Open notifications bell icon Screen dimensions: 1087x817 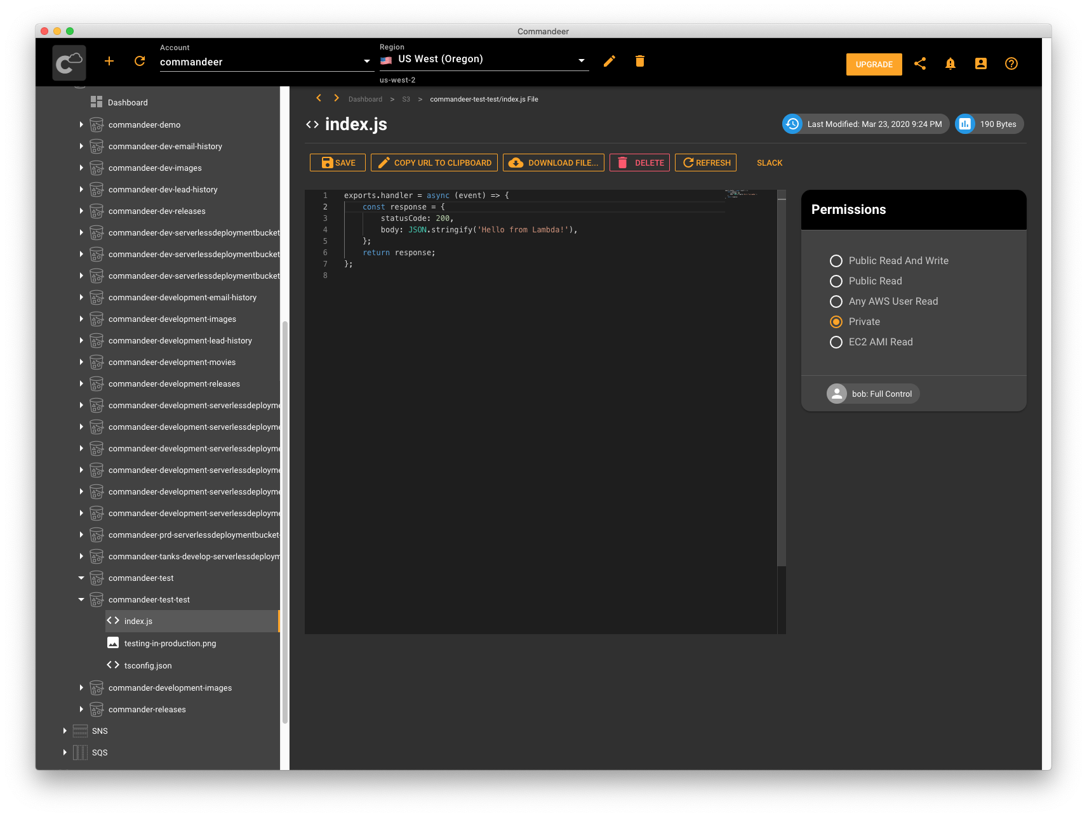click(950, 63)
